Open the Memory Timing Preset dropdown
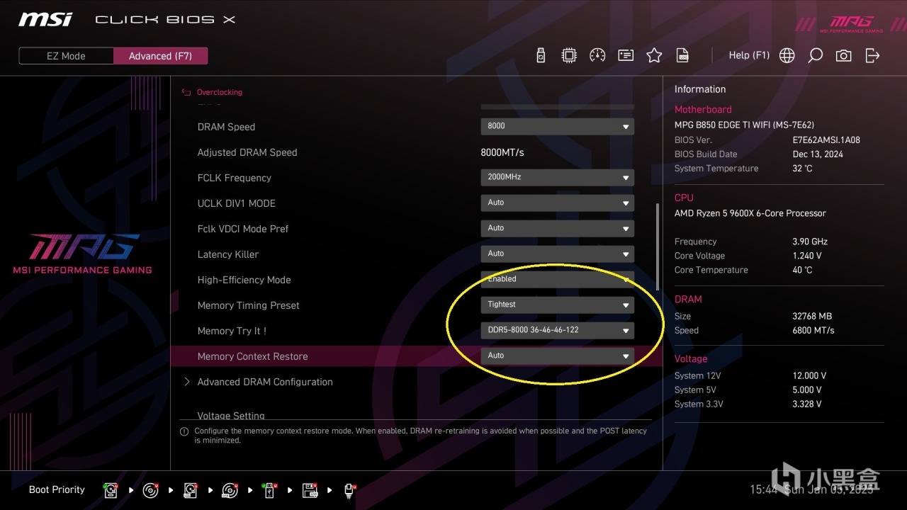This screenshot has height=510, width=907. (557, 305)
